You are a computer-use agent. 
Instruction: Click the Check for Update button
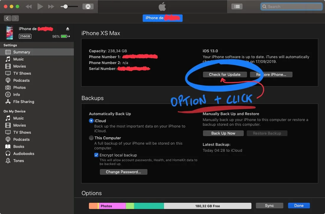click(x=225, y=75)
